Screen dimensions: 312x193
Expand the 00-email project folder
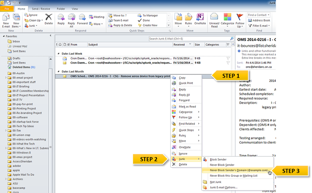point(6,77)
